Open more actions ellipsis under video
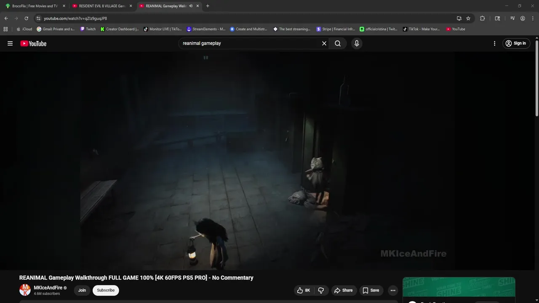This screenshot has height=303, width=539. point(393,290)
